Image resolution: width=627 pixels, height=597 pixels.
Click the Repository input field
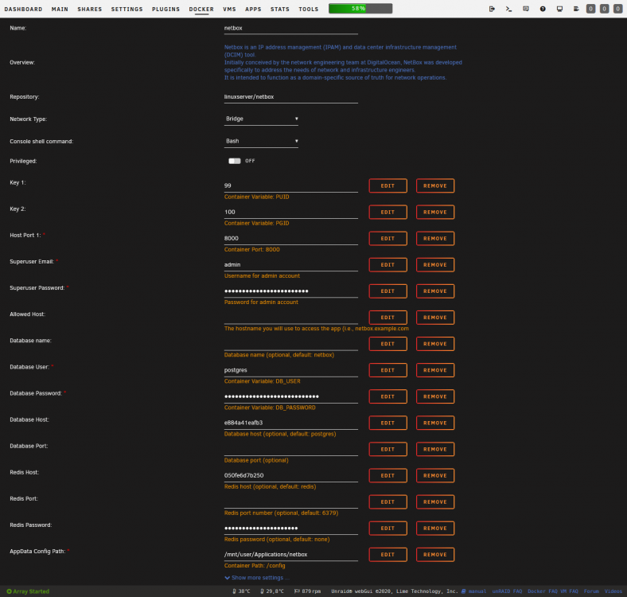click(x=290, y=97)
